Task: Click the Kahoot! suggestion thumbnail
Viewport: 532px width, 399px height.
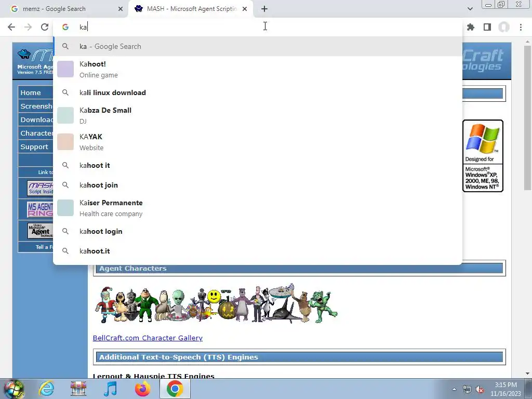Action: (65, 69)
